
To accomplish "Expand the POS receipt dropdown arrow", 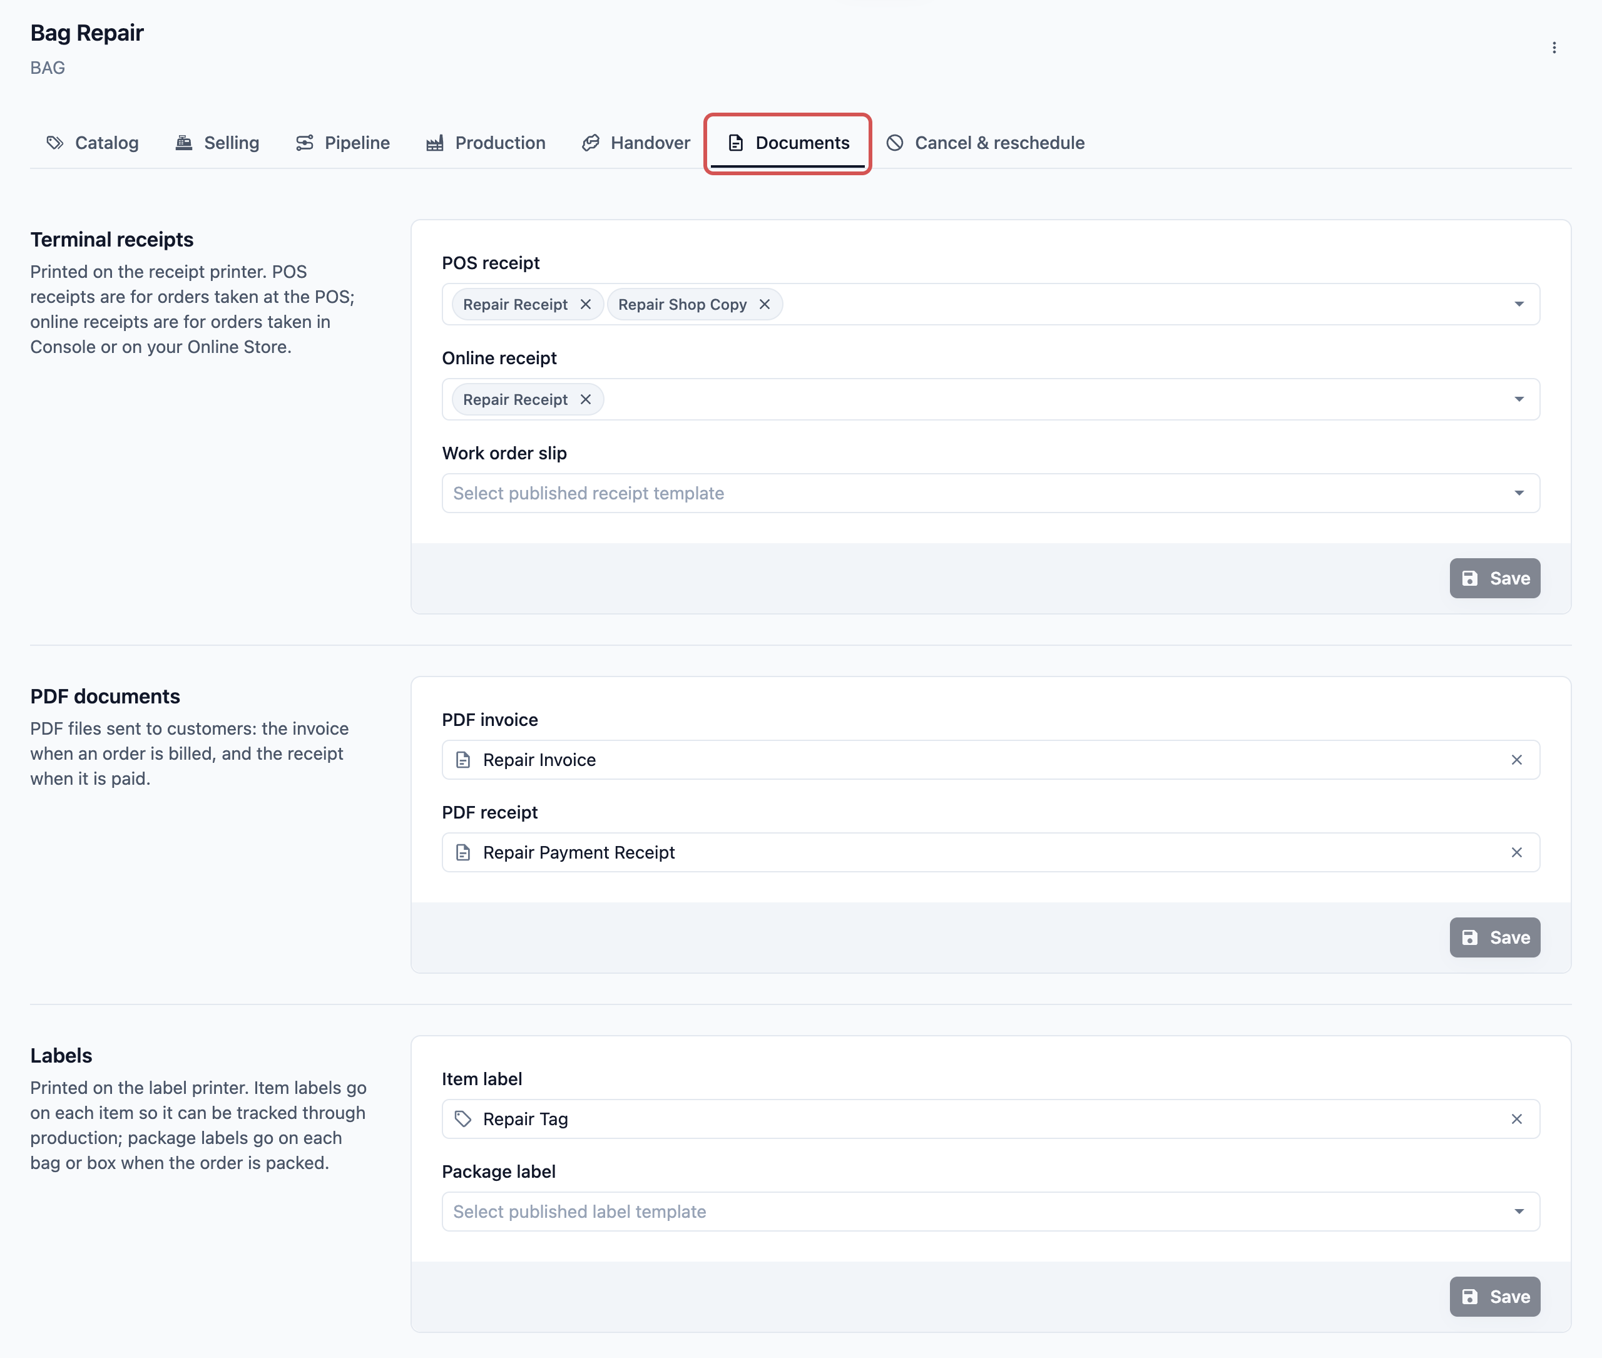I will coord(1519,304).
